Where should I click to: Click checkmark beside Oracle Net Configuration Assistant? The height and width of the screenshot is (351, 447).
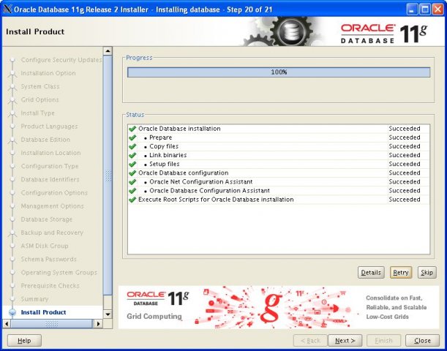(x=132, y=182)
